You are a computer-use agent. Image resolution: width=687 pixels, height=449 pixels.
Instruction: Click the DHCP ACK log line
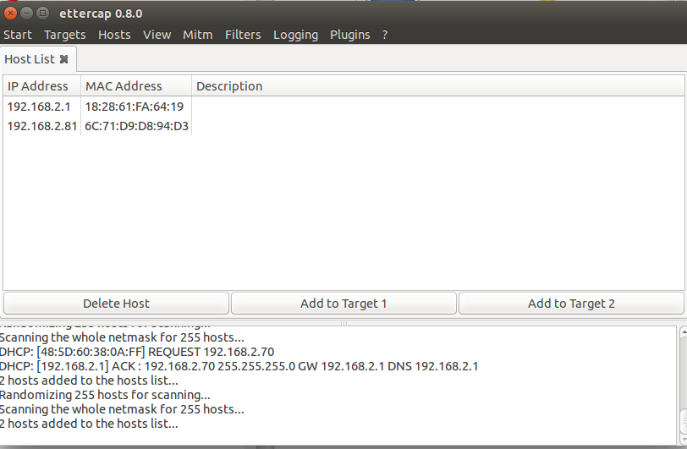[239, 366]
